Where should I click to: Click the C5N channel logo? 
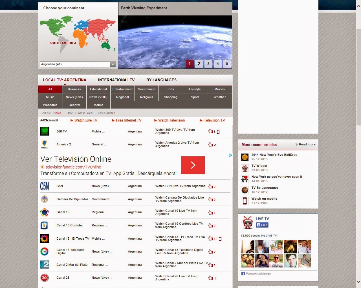tap(44, 186)
